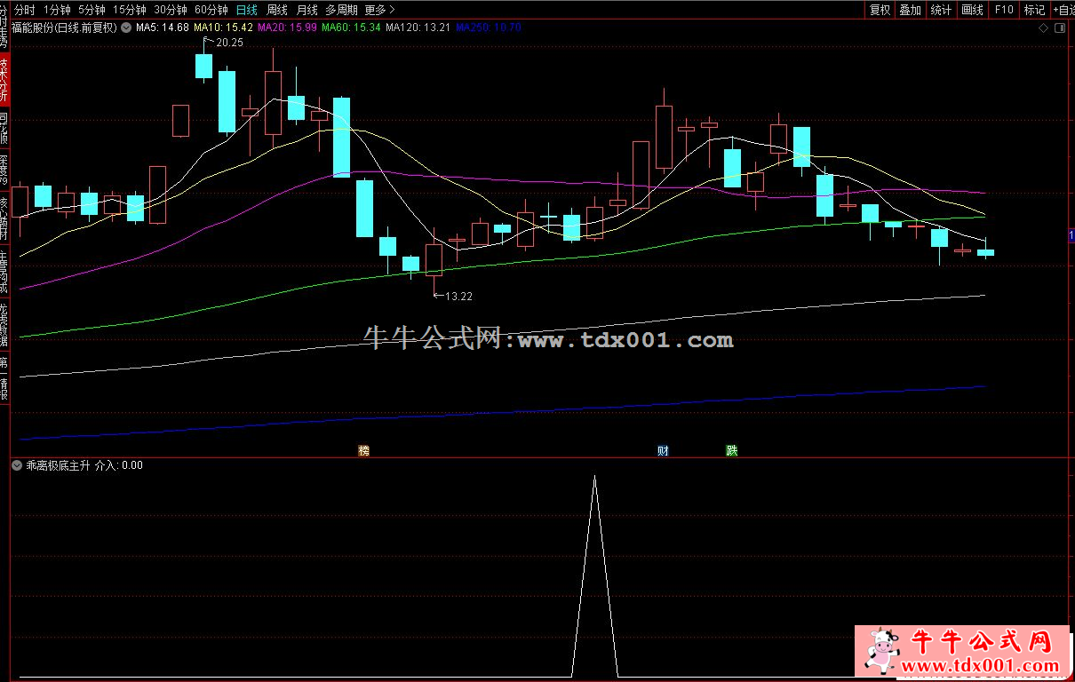Screen dimensions: 1075x682
Task: Toggle the side panel icon at chart top-right
Action: [x=1060, y=28]
